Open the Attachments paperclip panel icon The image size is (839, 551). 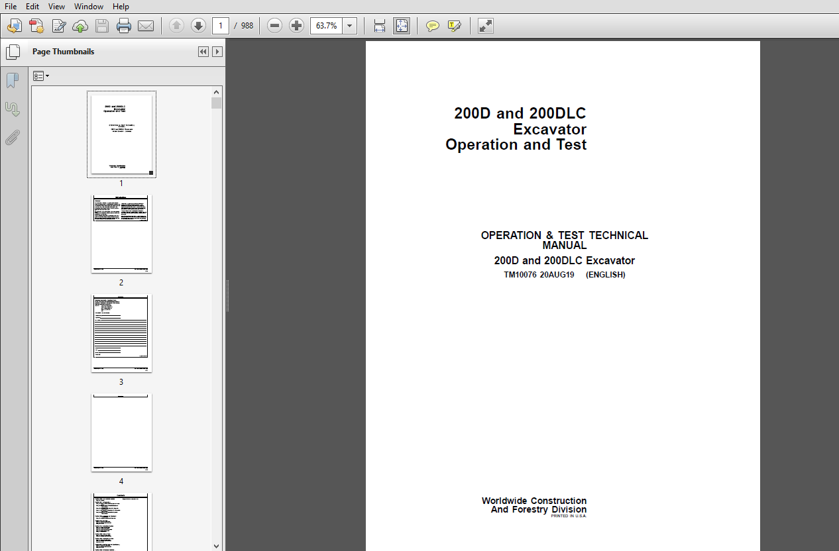pos(13,138)
